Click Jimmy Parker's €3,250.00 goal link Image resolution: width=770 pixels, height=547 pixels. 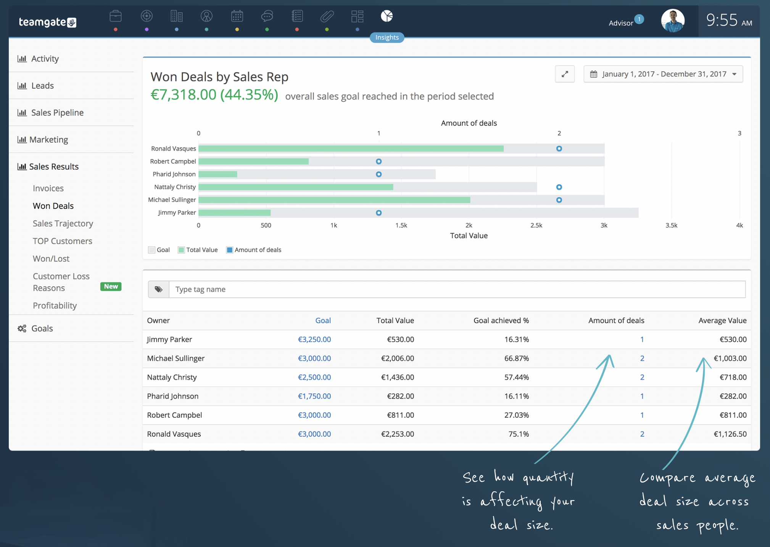(314, 339)
